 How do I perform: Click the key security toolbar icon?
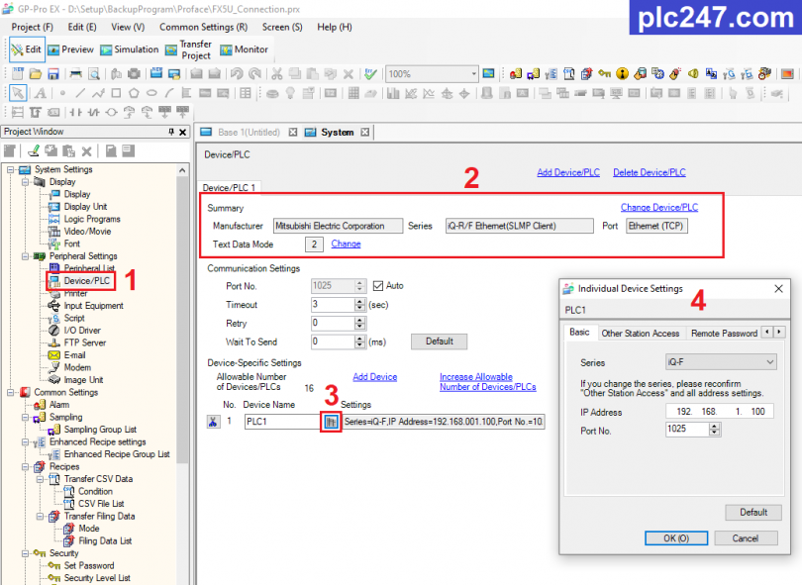click(605, 74)
